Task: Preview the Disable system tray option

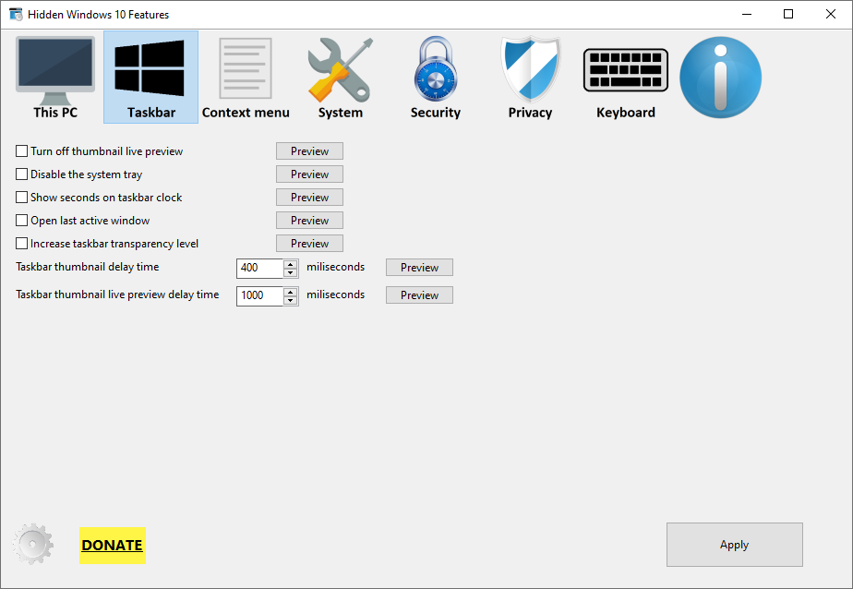Action: 309,174
